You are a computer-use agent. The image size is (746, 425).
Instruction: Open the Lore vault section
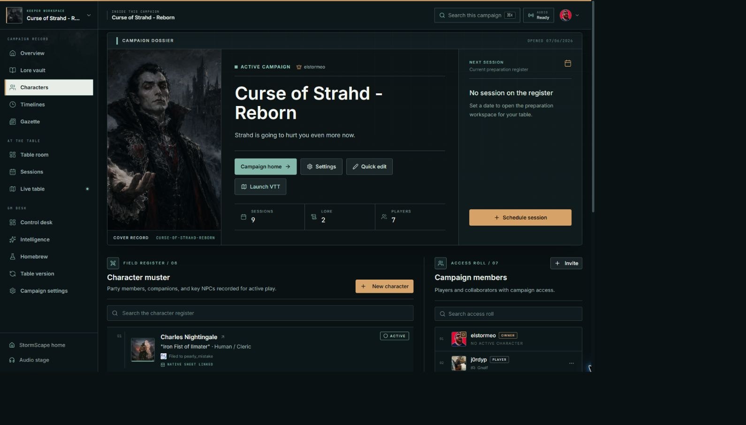click(49, 70)
